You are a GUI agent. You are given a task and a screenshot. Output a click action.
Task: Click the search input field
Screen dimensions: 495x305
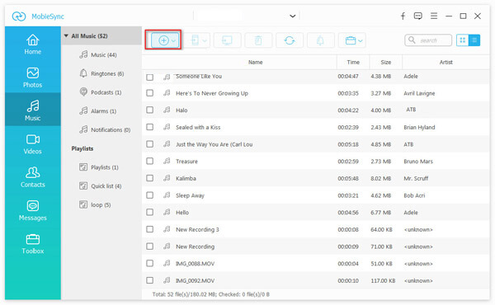(x=428, y=40)
